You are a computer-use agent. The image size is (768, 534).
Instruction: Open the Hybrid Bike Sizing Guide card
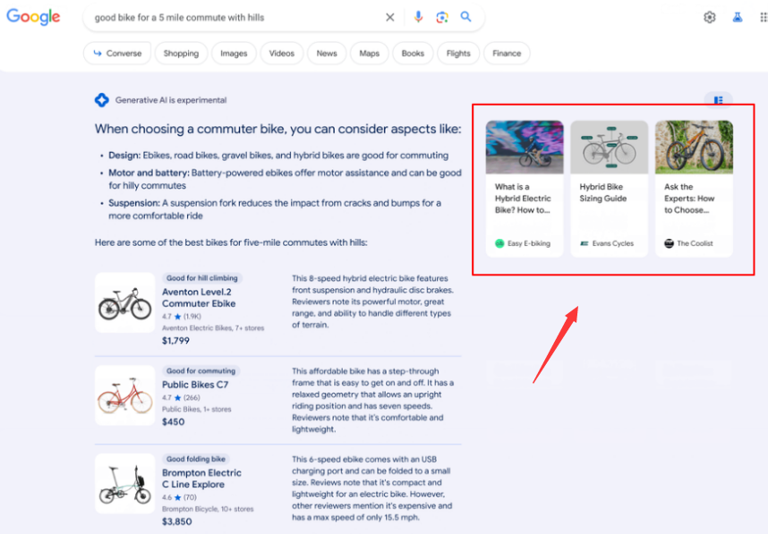(609, 190)
